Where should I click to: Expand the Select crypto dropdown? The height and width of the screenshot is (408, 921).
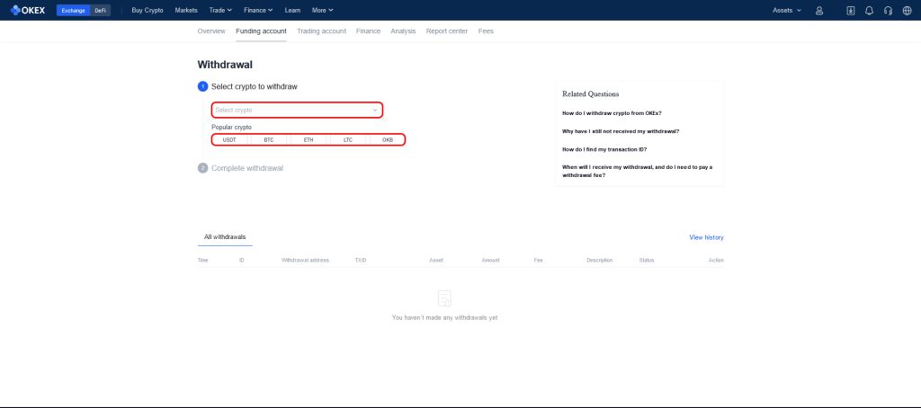click(297, 110)
